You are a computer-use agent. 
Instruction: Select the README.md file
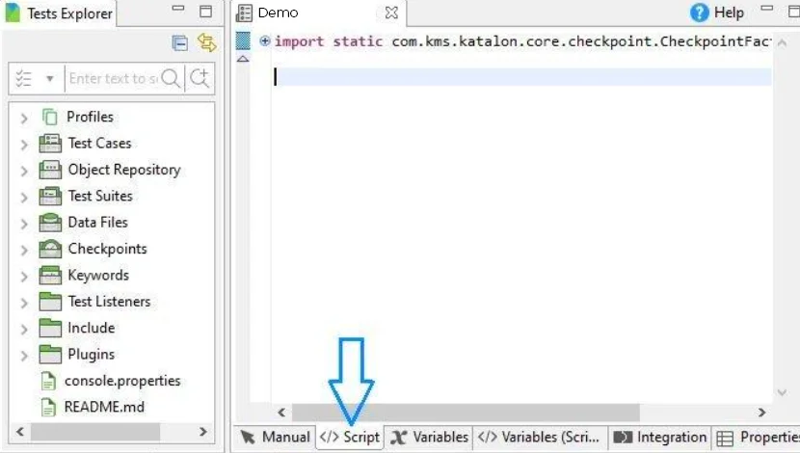pos(104,407)
